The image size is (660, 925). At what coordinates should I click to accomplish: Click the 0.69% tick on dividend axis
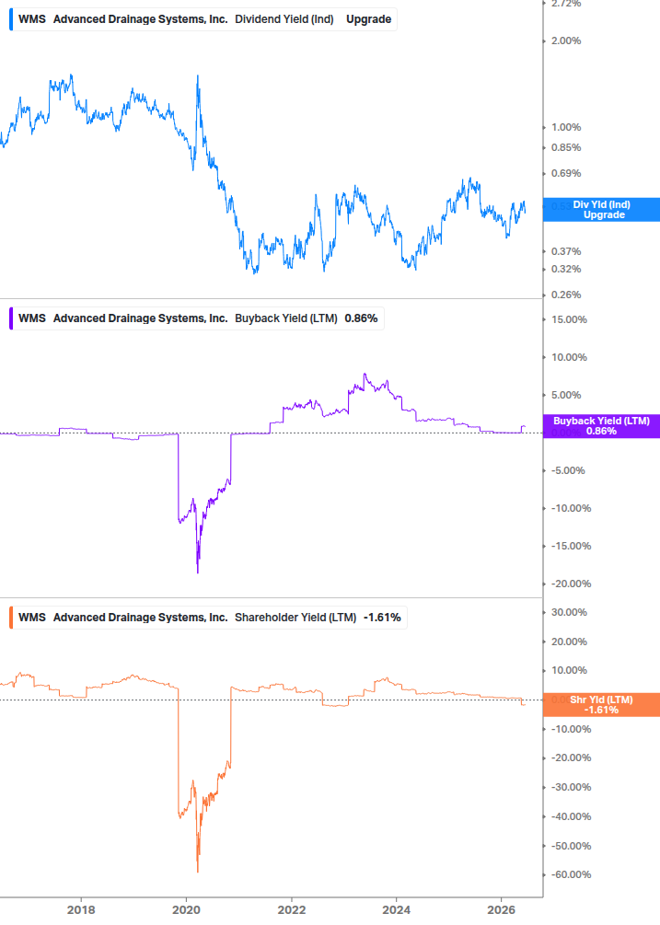(566, 173)
